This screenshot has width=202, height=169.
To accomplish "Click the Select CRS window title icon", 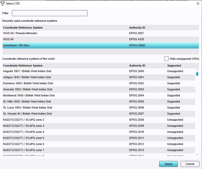I will coord(3,3).
